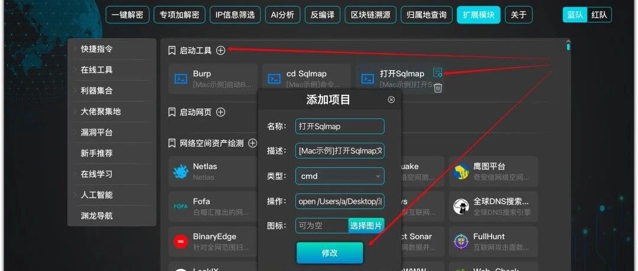This screenshot has width=638, height=271.
Task: Open the Fofa card title
Action: pos(202,201)
